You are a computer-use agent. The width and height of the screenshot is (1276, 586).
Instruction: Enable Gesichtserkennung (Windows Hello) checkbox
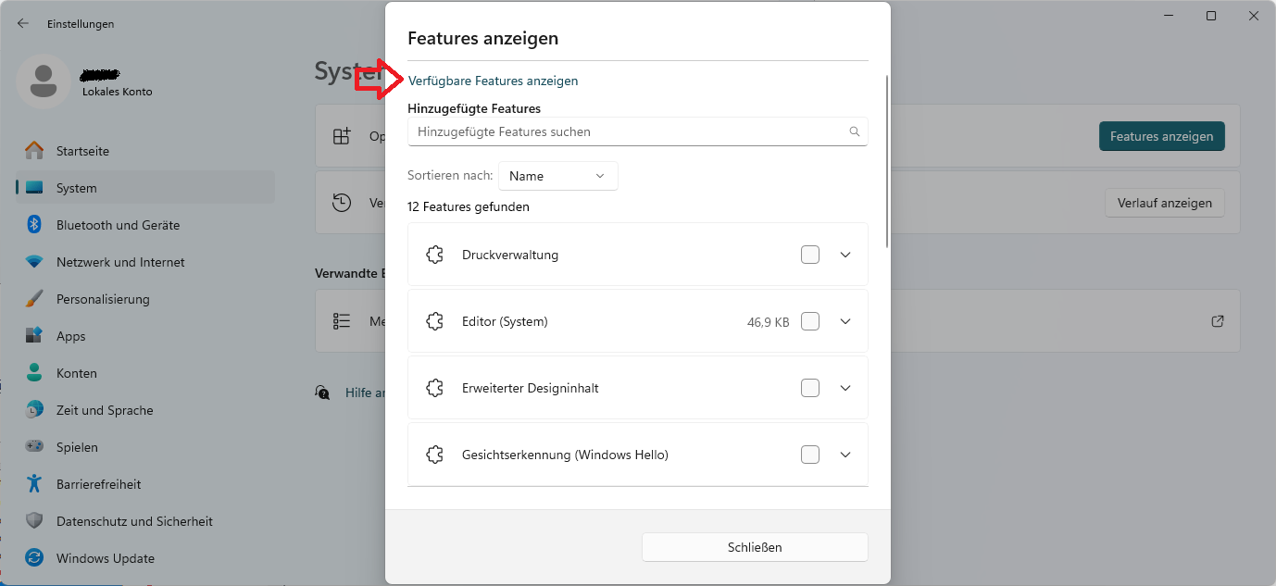pyautogui.click(x=810, y=454)
